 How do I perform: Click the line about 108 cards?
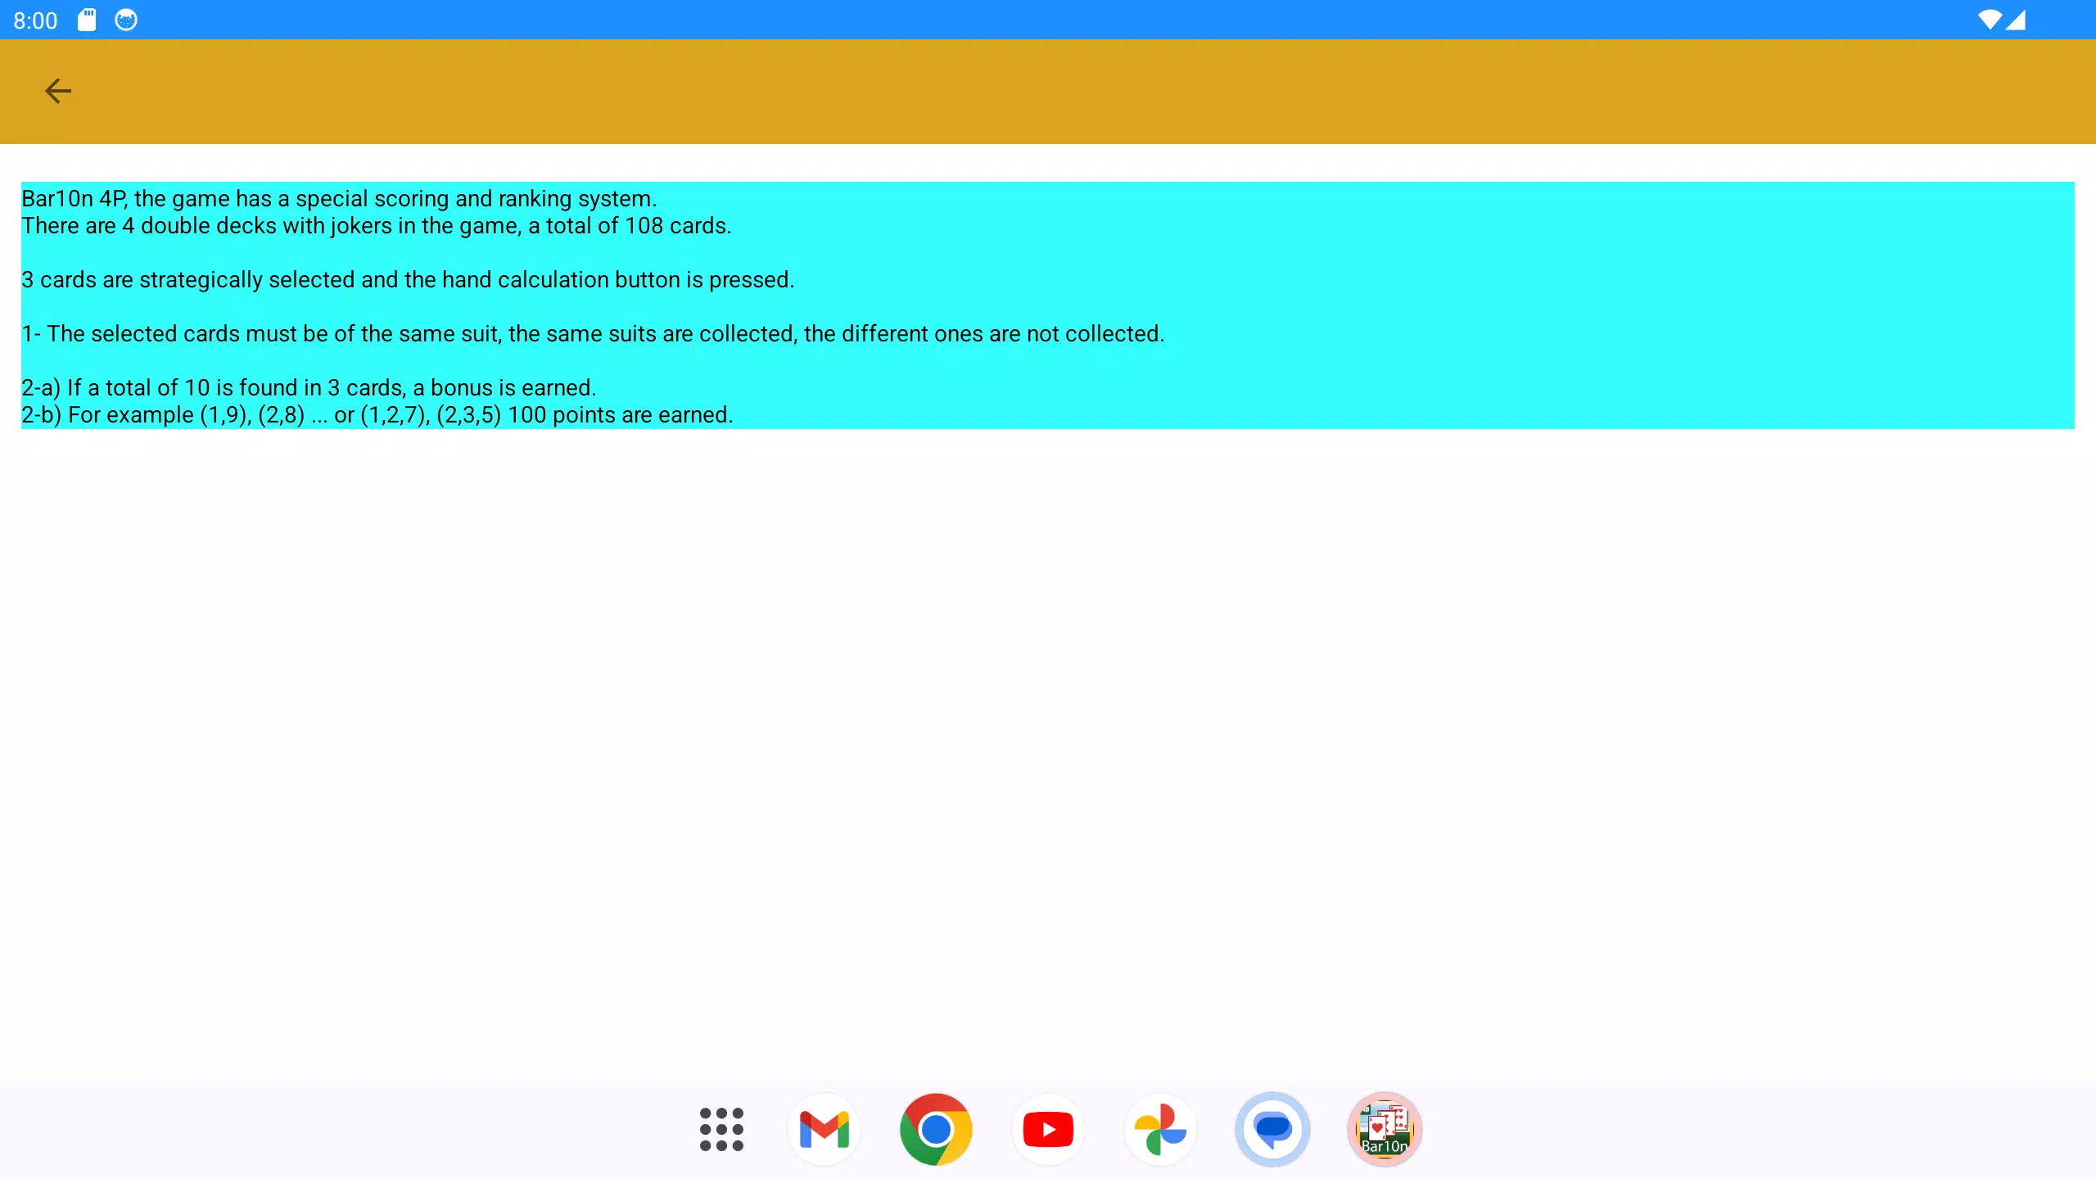(x=376, y=226)
